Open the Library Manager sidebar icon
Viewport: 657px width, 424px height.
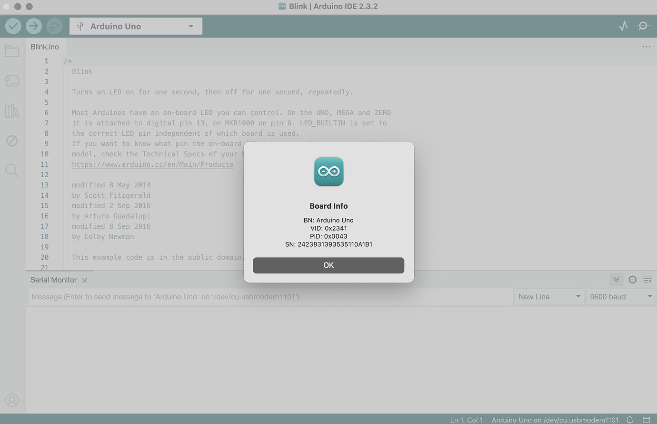click(x=12, y=111)
